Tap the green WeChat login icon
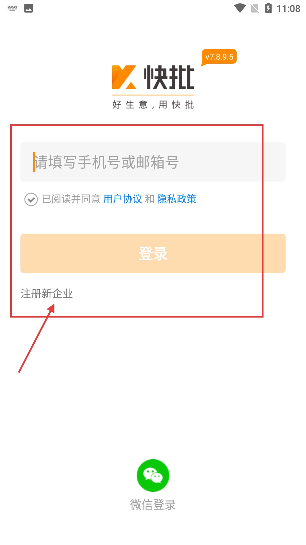The width and height of the screenshot is (306, 545). coord(153,475)
